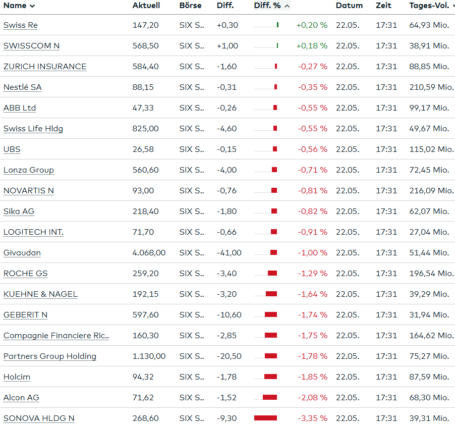Click the -20,50 diff of Partners Group
The height and width of the screenshot is (426, 455).
229,356
